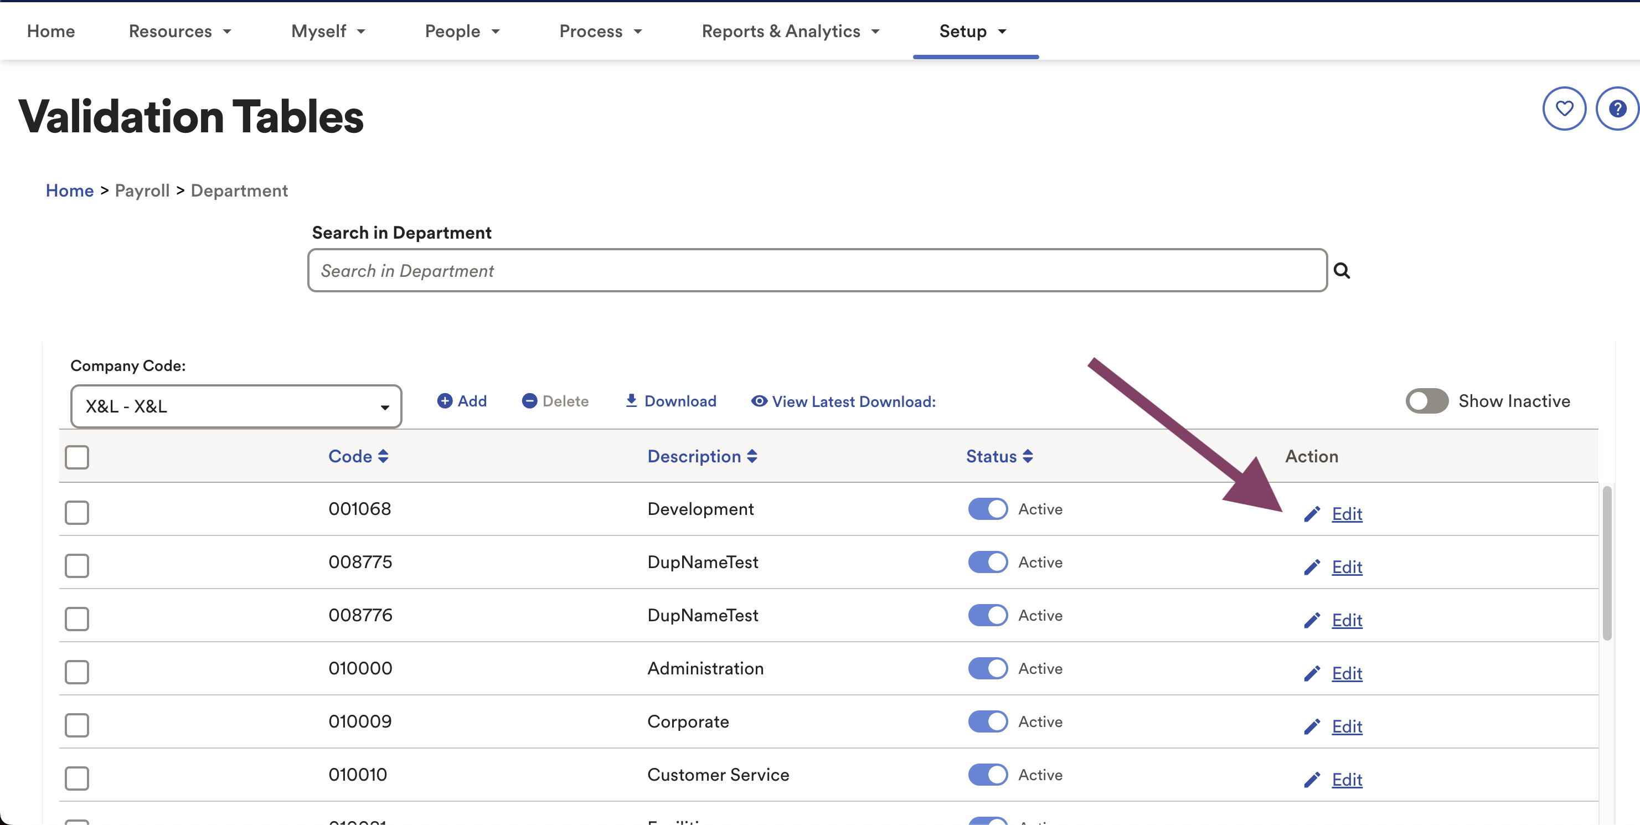
Task: Sort by Description using sort arrows
Action: point(752,456)
